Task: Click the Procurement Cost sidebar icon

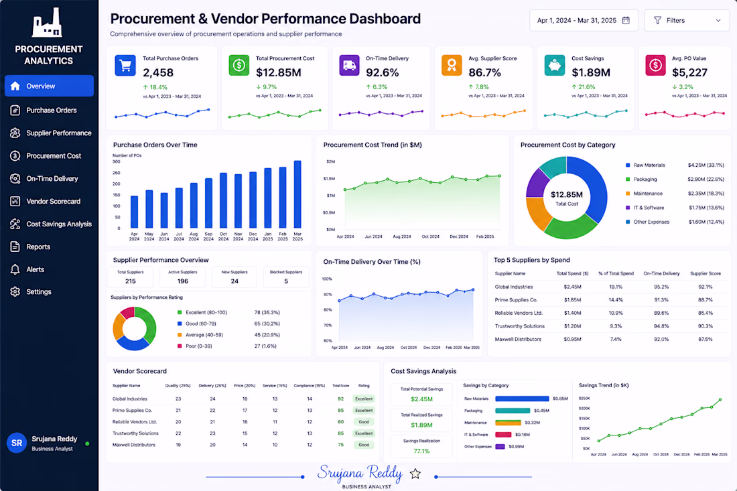Action: coord(15,155)
